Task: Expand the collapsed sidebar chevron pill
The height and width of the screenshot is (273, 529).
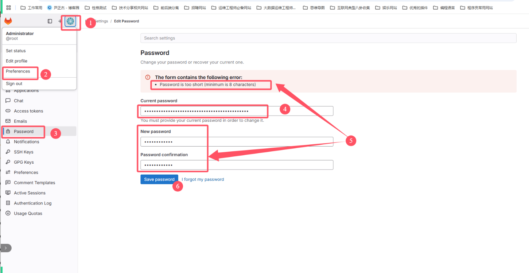Action: click(x=6, y=248)
